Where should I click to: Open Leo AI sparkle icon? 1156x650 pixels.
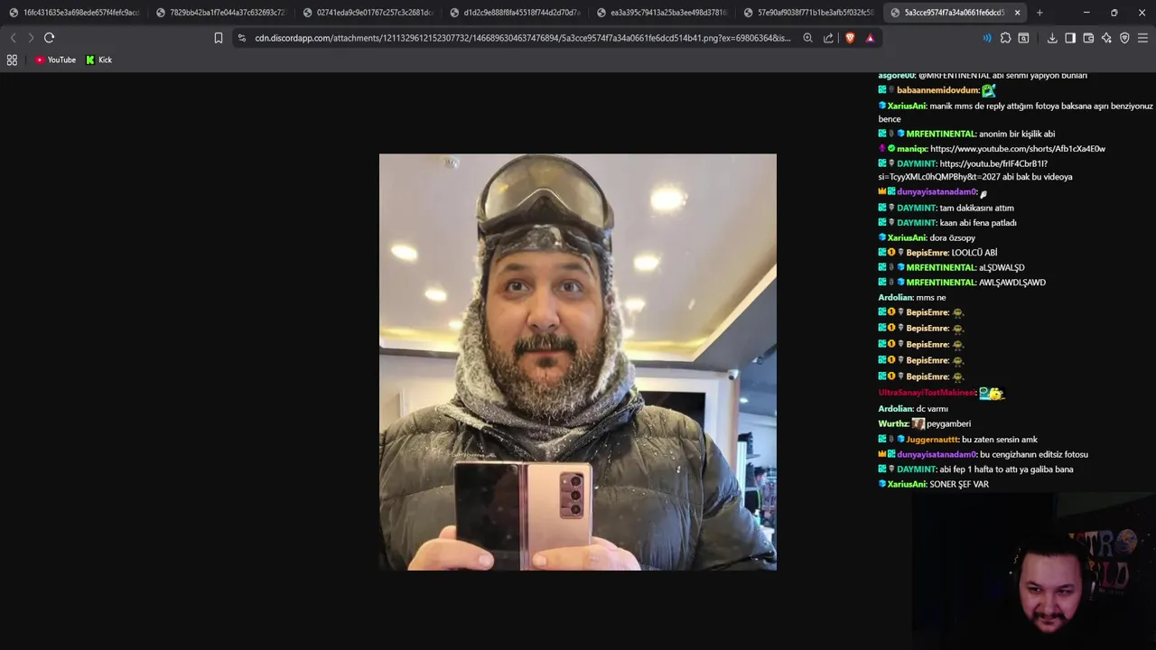1106,38
